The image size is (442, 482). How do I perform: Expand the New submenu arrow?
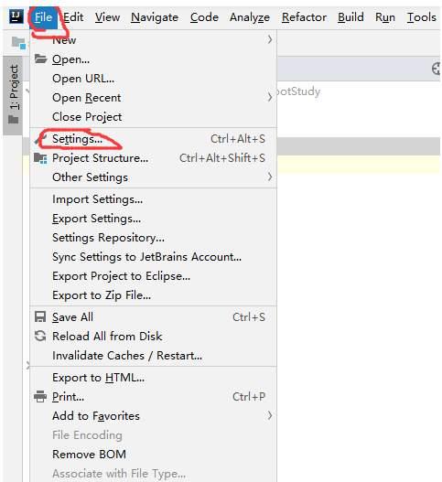click(270, 39)
